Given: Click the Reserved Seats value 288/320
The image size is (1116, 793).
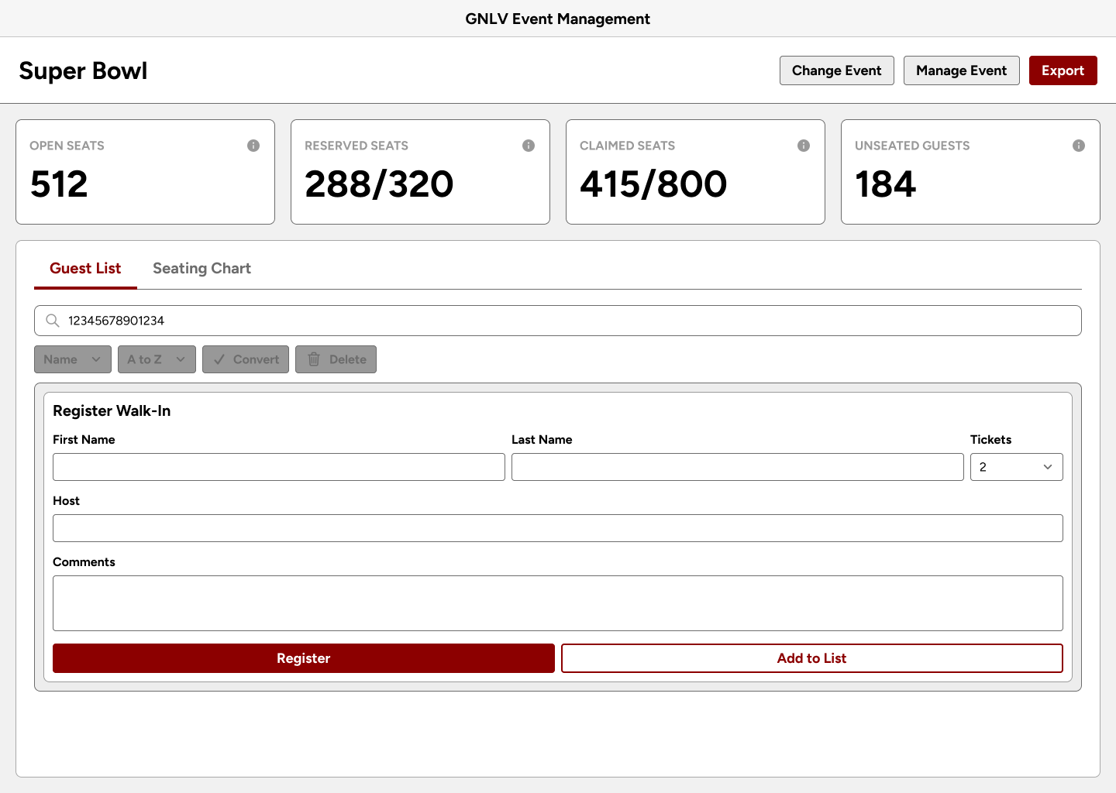Looking at the screenshot, I should (x=379, y=184).
